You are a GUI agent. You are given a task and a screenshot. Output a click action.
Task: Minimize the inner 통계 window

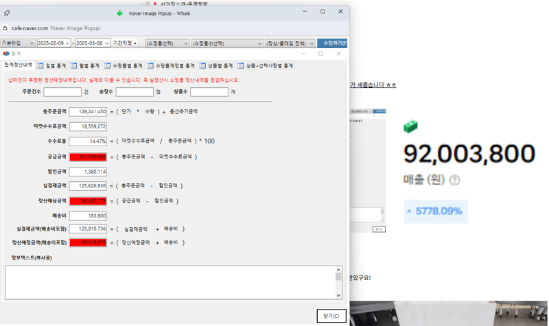[303, 54]
